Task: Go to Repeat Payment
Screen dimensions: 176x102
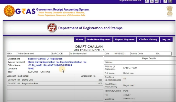Action: coord(125,39)
